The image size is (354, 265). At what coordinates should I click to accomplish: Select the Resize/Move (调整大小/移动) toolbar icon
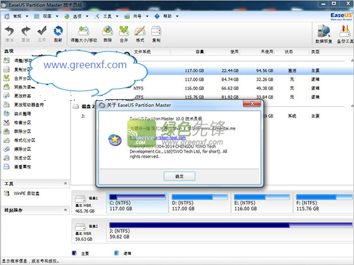[x=84, y=31]
